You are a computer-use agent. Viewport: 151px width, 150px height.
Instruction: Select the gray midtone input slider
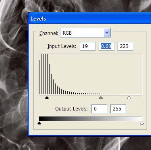click(101, 98)
